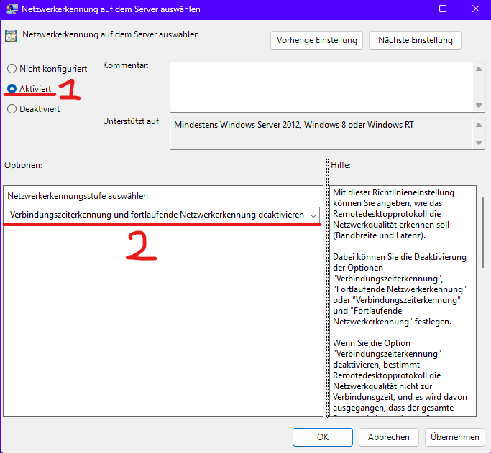Select the Aktiviert radio button
The width and height of the screenshot is (491, 453).
point(12,89)
